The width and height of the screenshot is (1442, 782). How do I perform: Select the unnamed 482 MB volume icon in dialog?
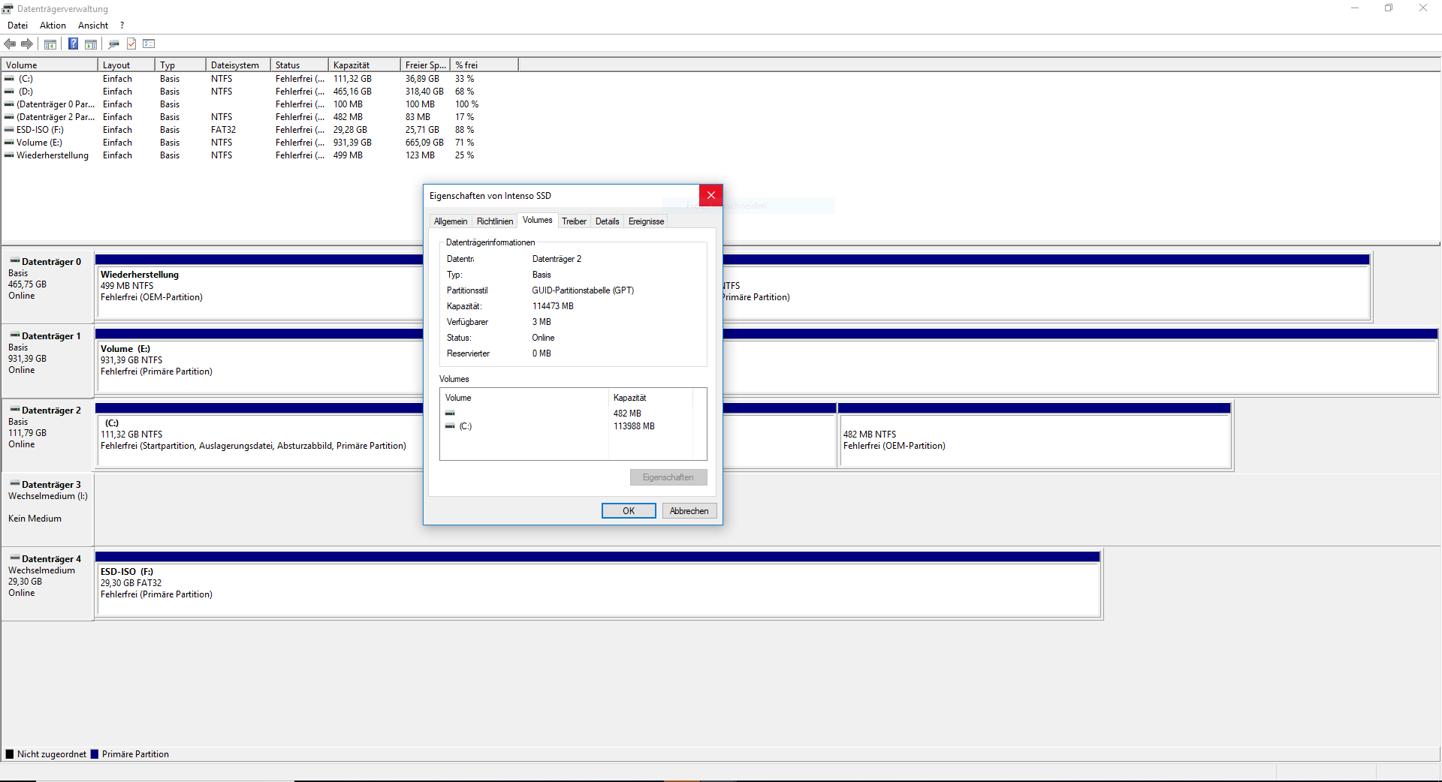click(x=450, y=414)
